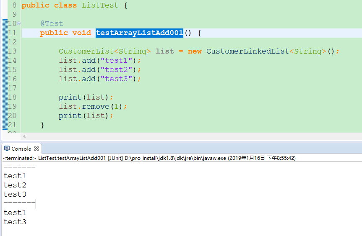The width and height of the screenshot is (362, 236).
Task: Click the @Test annotation
Action: 52,23
